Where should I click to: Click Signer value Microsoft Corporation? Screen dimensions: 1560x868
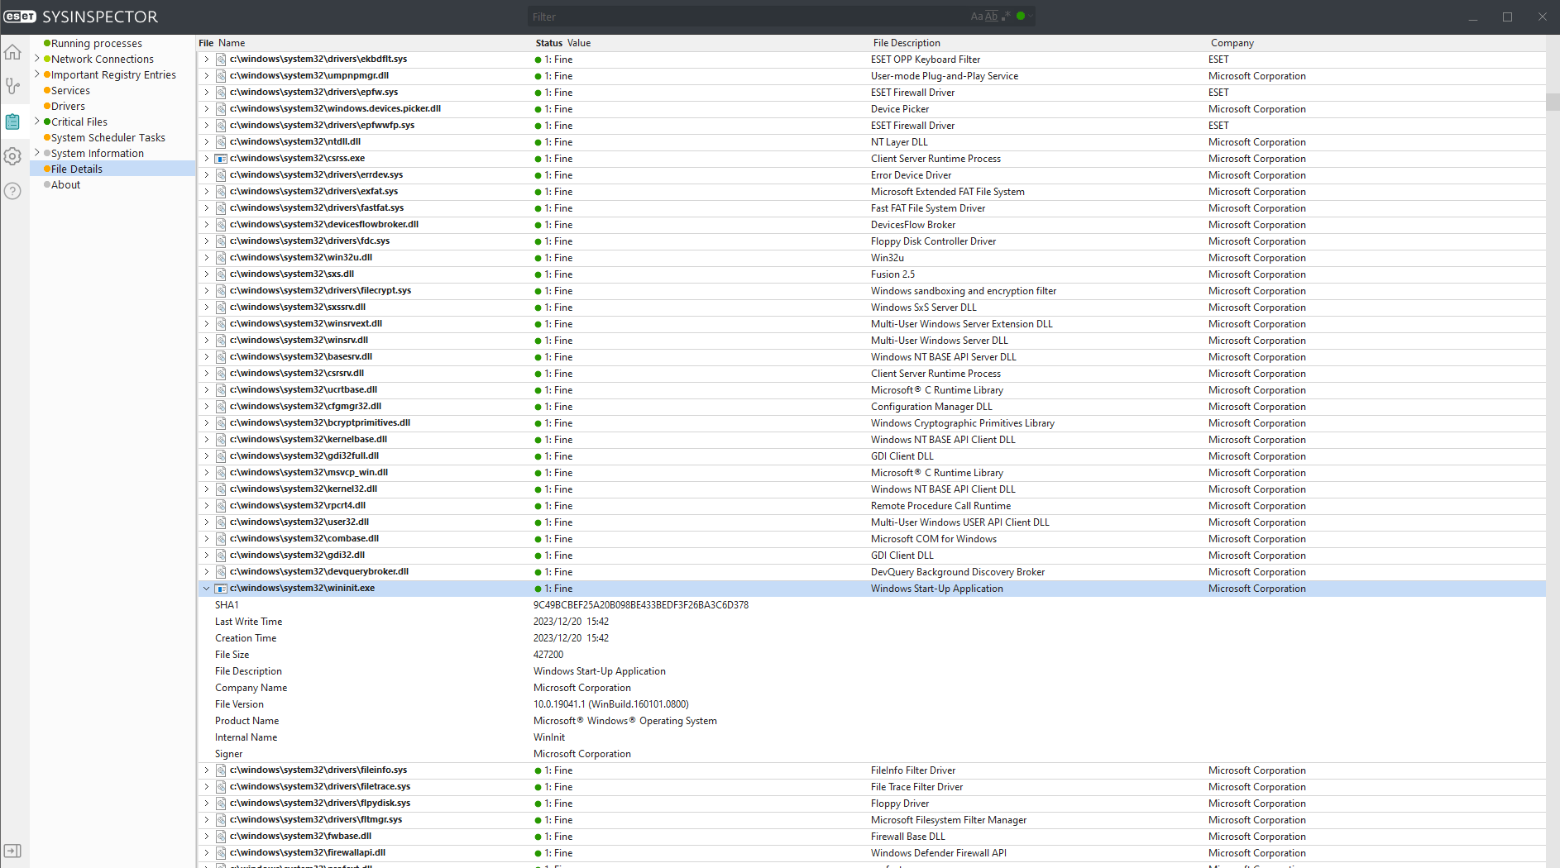(582, 754)
